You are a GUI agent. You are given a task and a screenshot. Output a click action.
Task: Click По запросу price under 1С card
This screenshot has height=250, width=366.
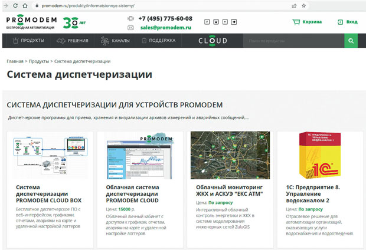[x=311, y=209]
